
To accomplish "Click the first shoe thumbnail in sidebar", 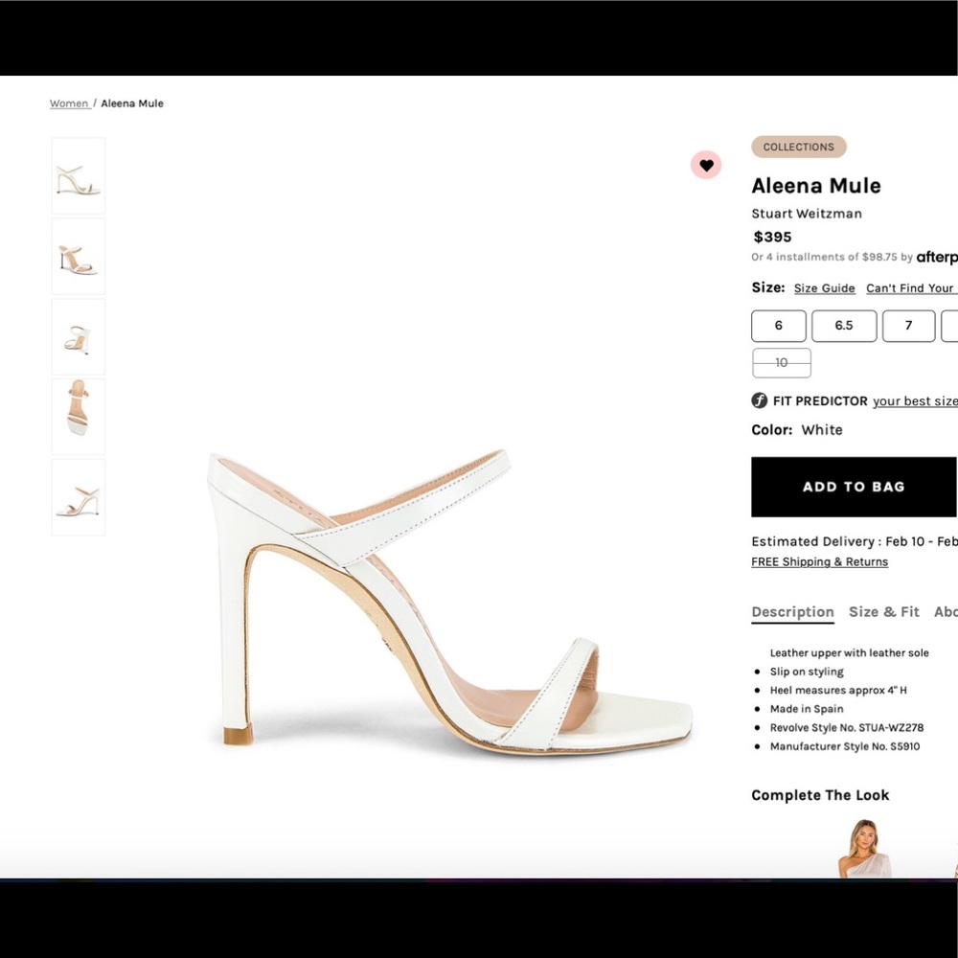I will (78, 175).
